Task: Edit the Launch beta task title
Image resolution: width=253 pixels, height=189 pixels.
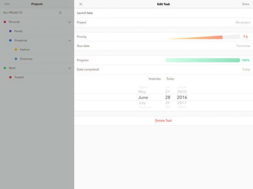Action: coord(85,13)
